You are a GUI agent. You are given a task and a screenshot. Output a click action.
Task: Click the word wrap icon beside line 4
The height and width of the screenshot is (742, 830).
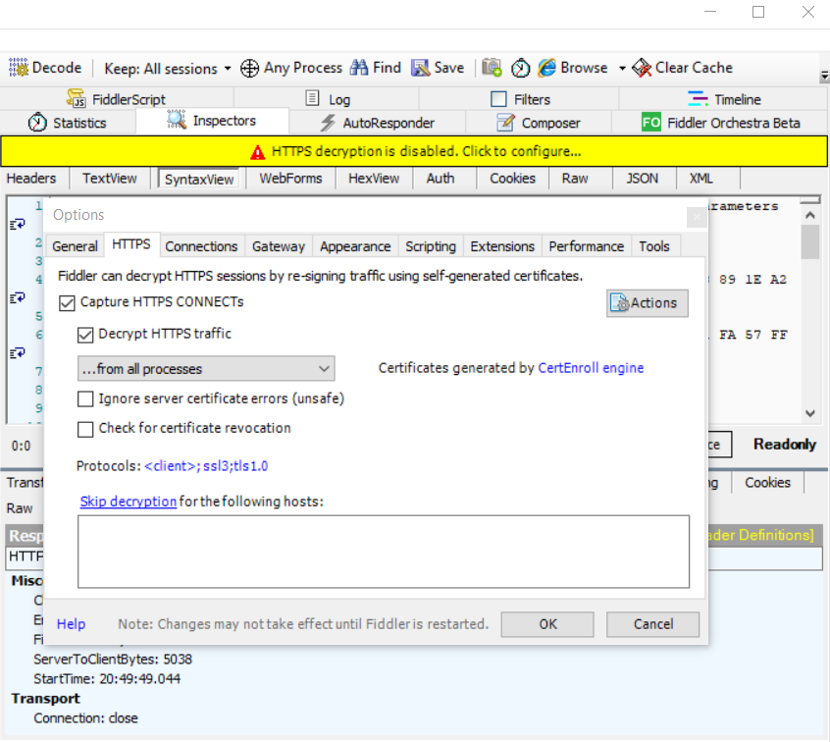click(x=17, y=298)
